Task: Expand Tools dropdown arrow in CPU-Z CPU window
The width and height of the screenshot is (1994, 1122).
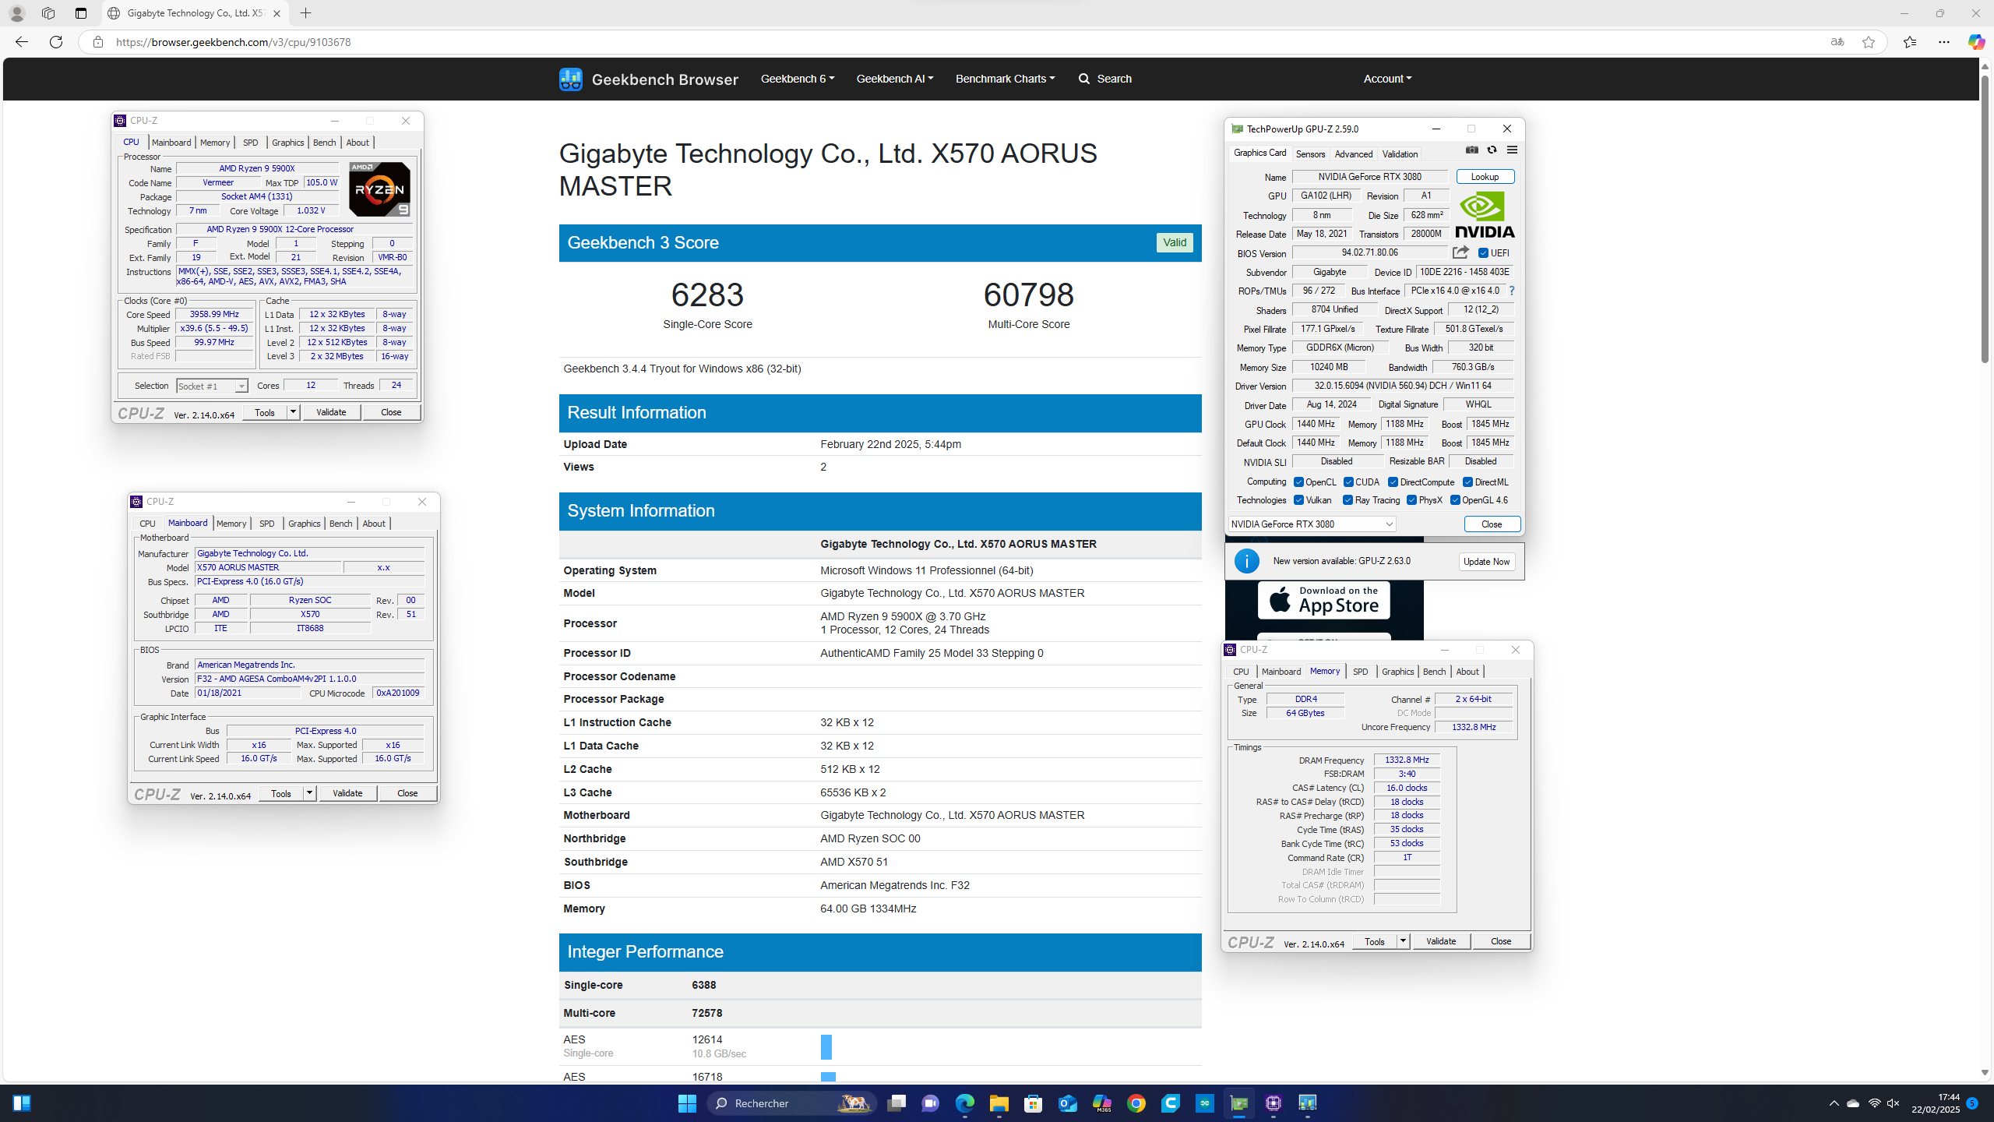Action: point(293,412)
